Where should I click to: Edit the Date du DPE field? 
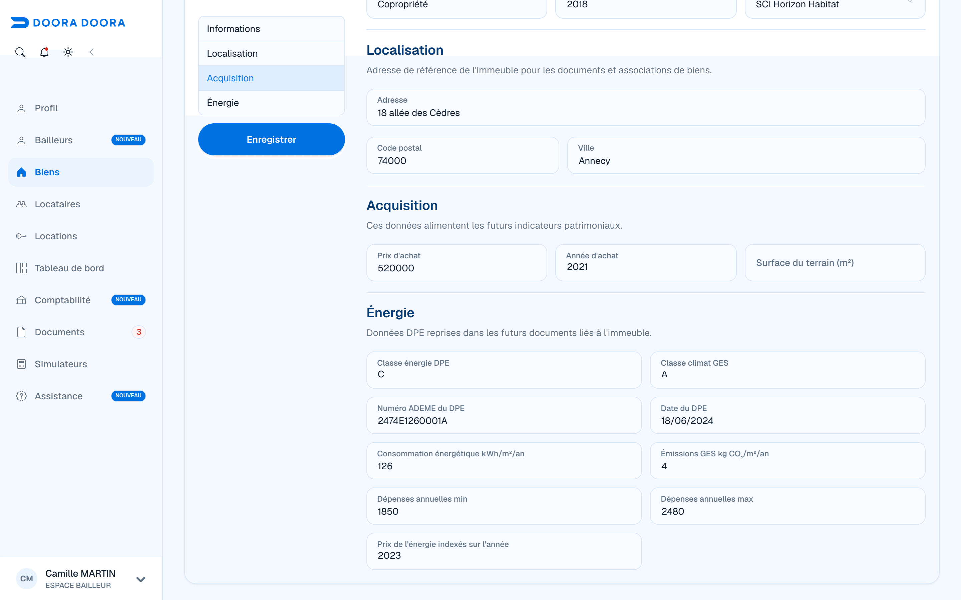point(787,415)
